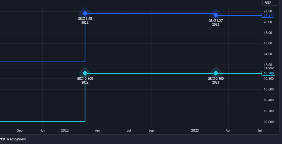
Task: Select the blue diamond marker for 2023
Action: 216,15
